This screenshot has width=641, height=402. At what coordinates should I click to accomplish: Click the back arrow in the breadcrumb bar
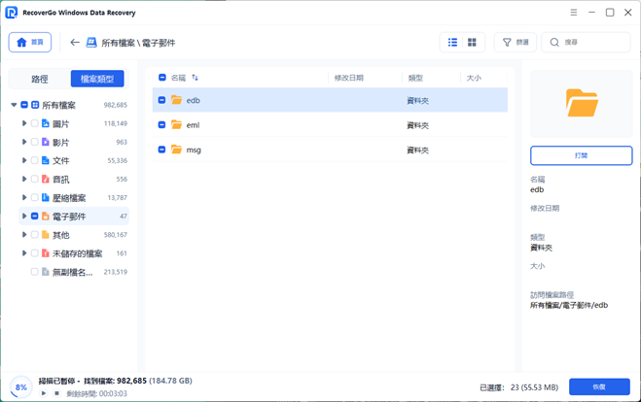(x=74, y=42)
